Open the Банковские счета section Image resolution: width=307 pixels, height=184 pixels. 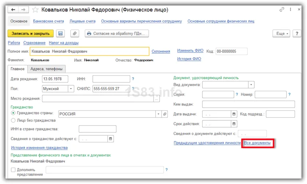click(x=50, y=21)
